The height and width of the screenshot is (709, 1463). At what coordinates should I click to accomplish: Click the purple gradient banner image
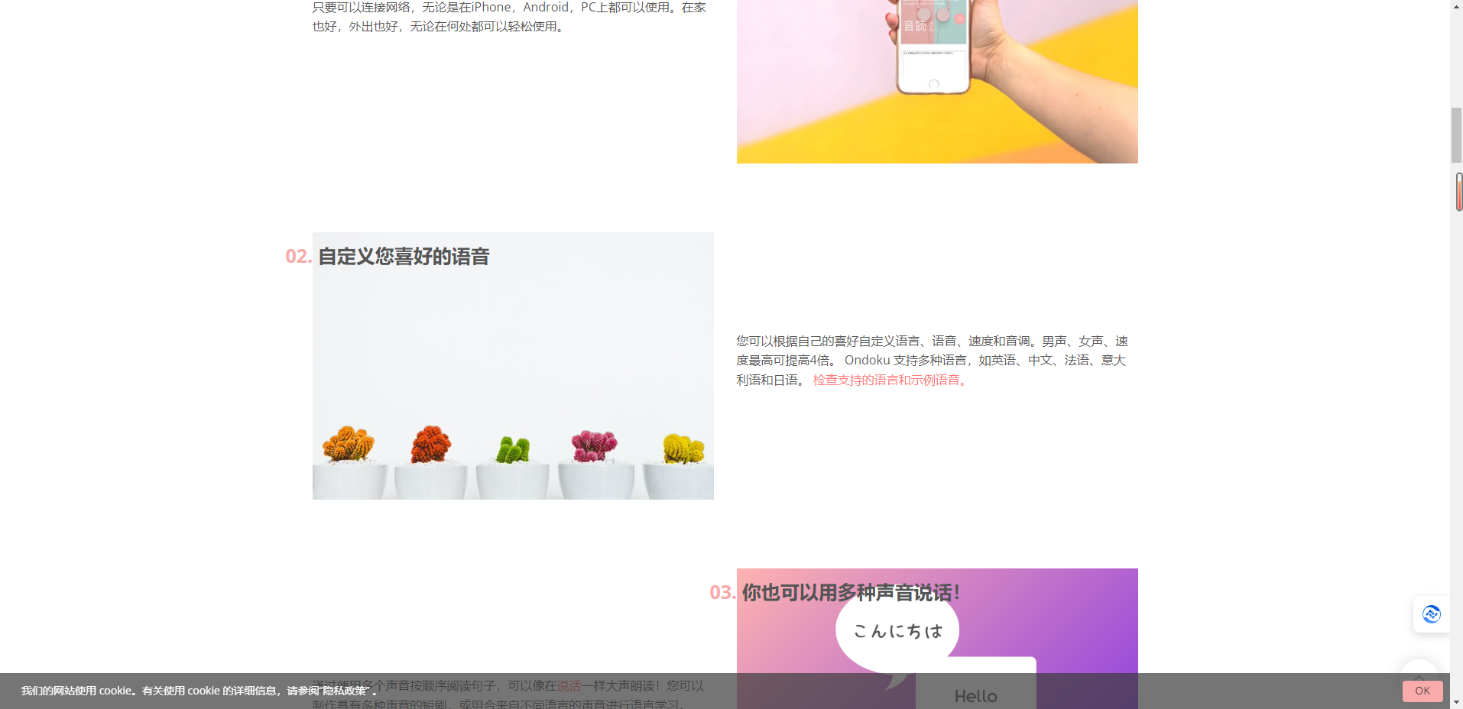click(x=936, y=638)
